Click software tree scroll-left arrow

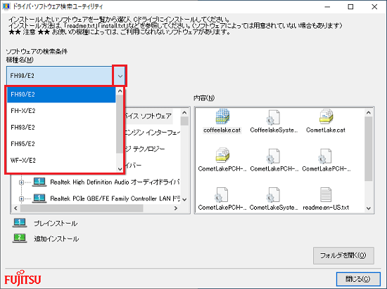pos(15,208)
